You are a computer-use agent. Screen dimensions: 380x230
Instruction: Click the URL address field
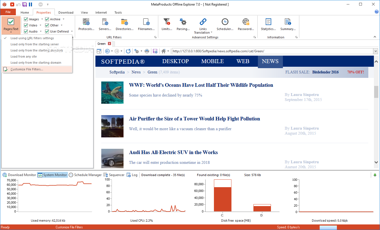click(x=272, y=51)
